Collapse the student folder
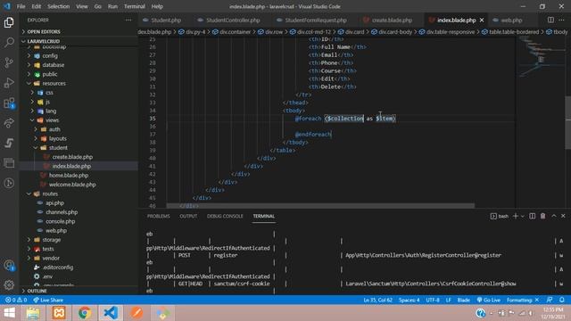The height and width of the screenshot is (321, 571). [79, 148]
